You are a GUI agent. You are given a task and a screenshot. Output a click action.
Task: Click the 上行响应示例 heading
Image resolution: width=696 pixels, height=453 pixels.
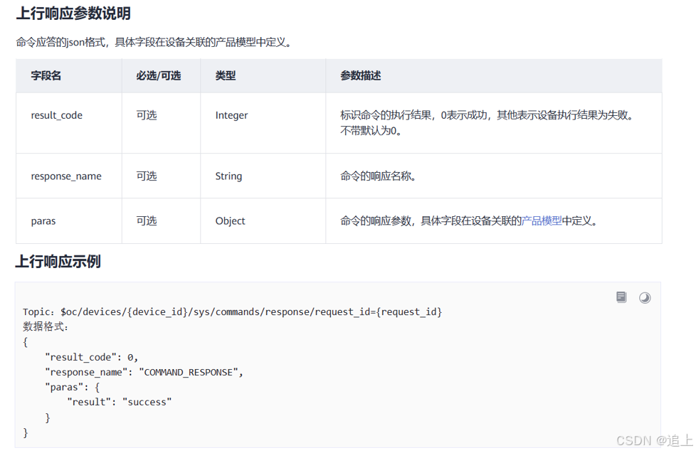pos(58,261)
